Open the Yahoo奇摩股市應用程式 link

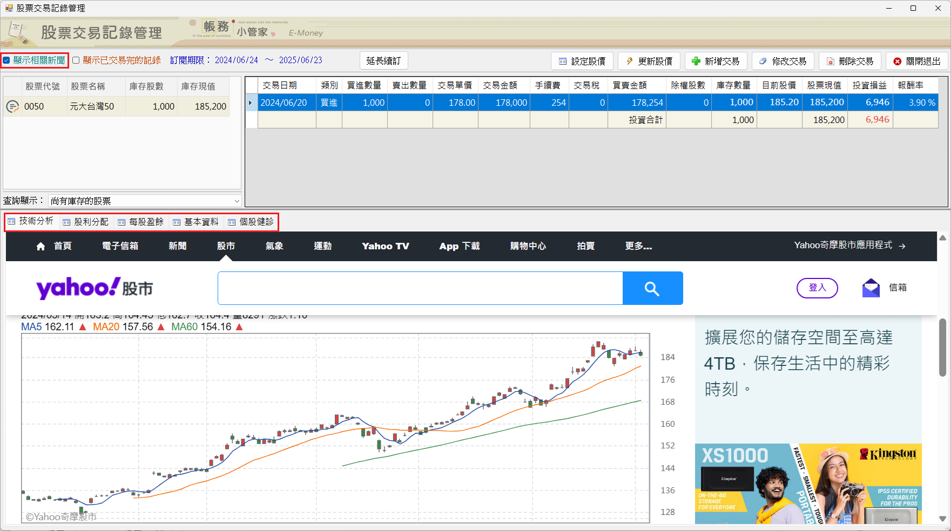(849, 246)
